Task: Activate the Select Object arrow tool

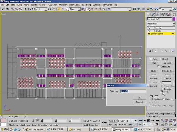Action: 25,9
